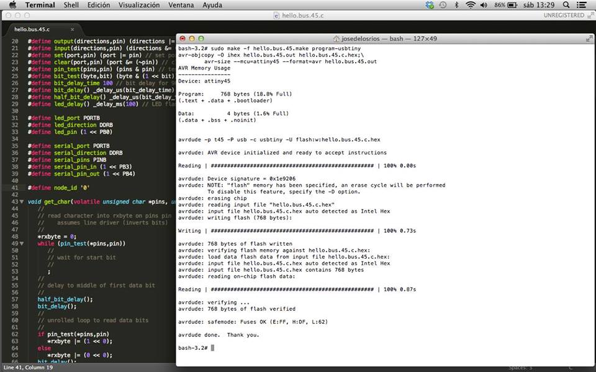Click the file icon in the editor title
Image resolution: width=596 pixels, height=372 pixels.
pyautogui.click(x=276, y=15)
